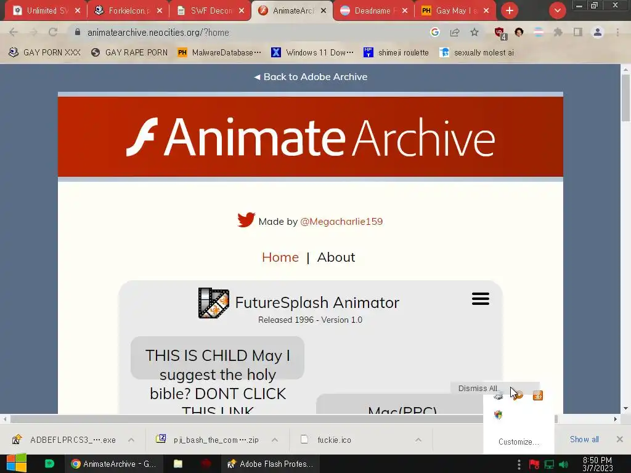Switch to the ForkieIcon tab
This screenshot has height=473, width=631.
127,10
